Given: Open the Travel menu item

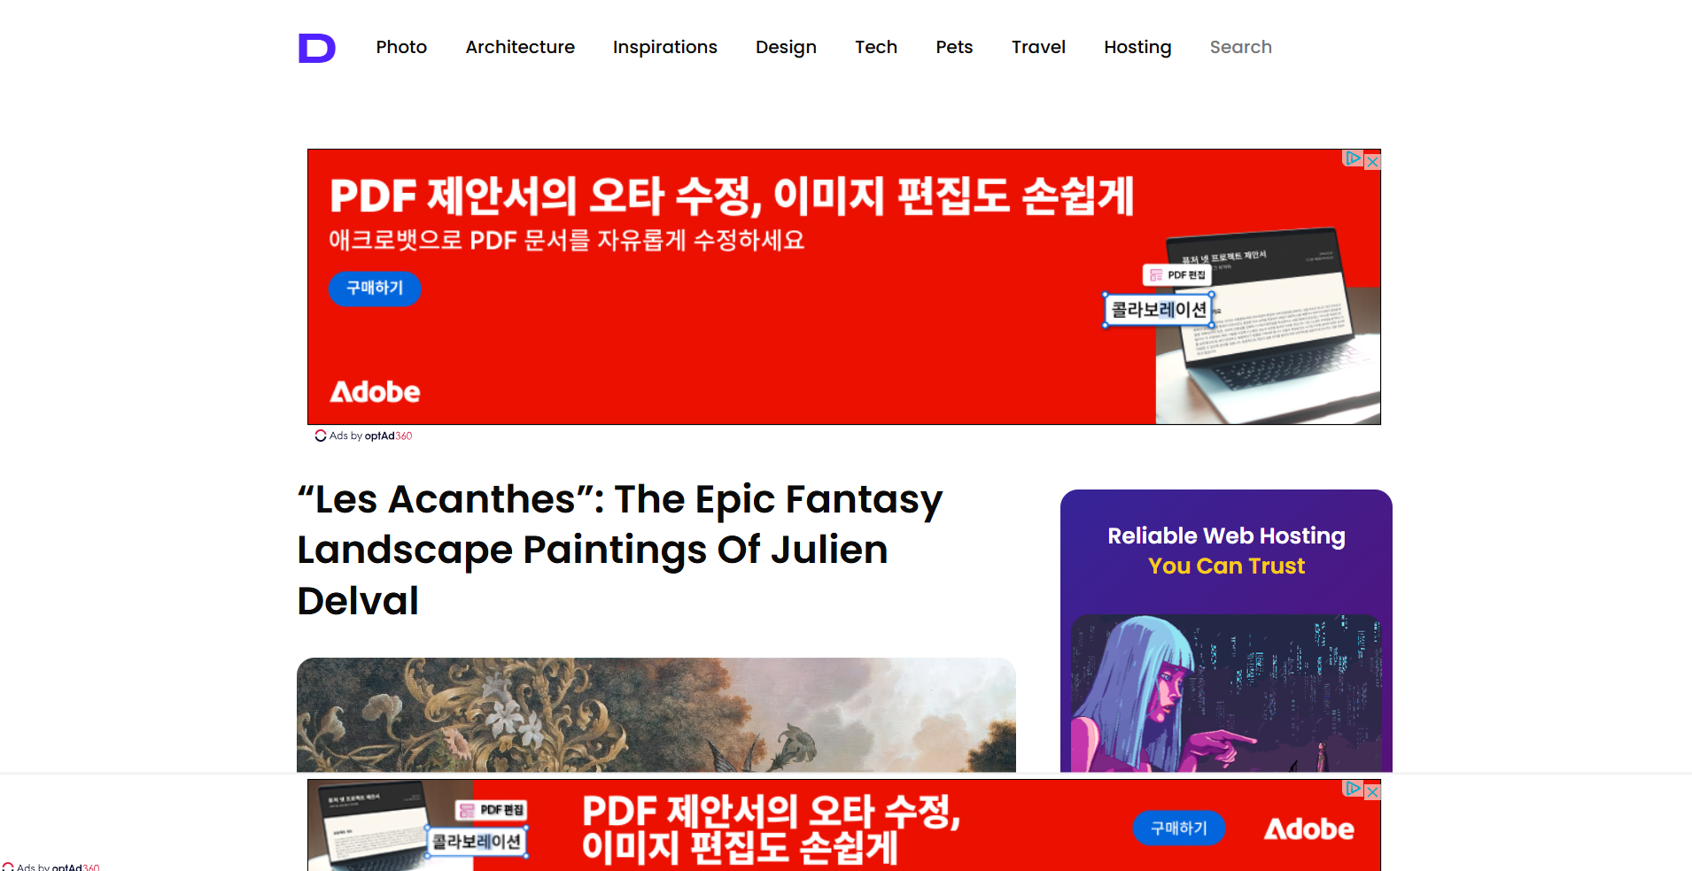Looking at the screenshot, I should click(x=1038, y=47).
